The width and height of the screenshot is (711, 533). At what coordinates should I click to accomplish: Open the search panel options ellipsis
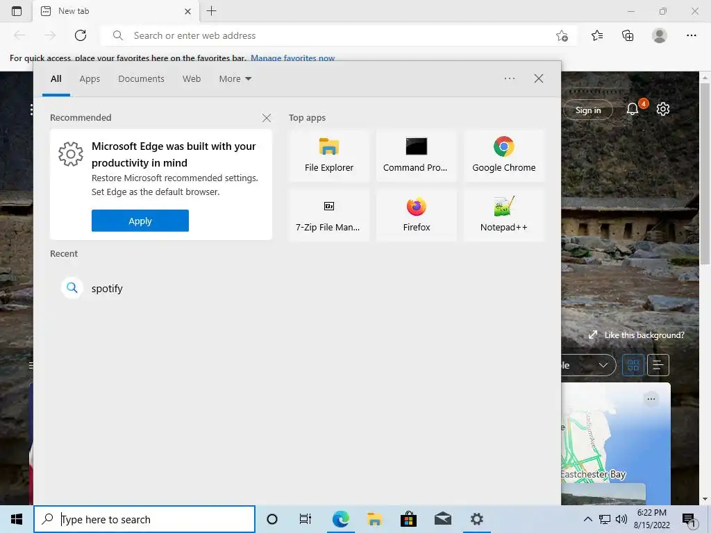click(x=510, y=78)
